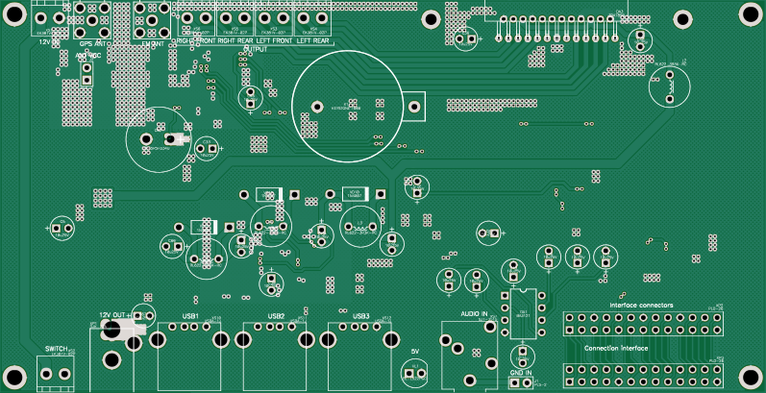
Task: Click the USB1 connector footprint
Action: [189, 354]
